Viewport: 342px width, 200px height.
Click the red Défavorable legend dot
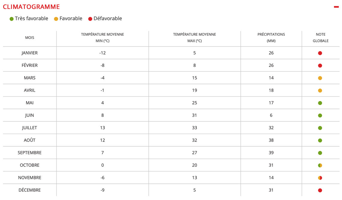90,19
